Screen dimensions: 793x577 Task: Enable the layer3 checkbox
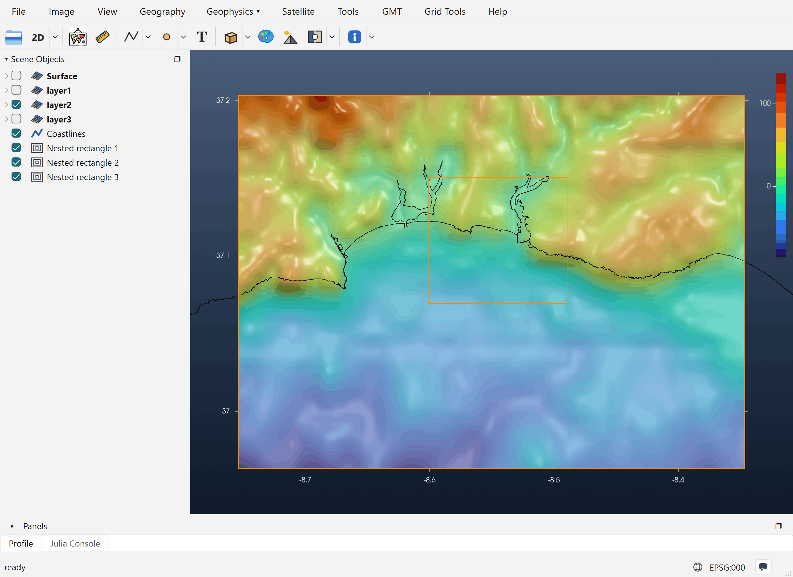16,119
